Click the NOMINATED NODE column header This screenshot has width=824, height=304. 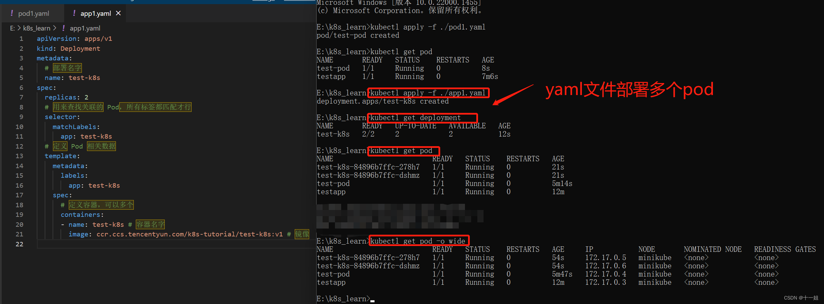713,249
